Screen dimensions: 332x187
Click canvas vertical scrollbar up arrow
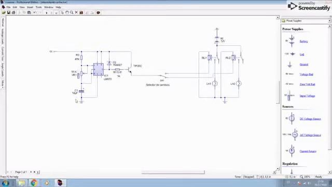pos(278,17)
